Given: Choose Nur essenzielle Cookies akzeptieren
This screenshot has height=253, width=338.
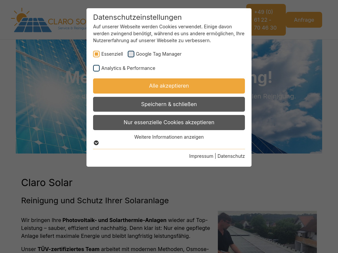Looking at the screenshot, I should (169, 122).
